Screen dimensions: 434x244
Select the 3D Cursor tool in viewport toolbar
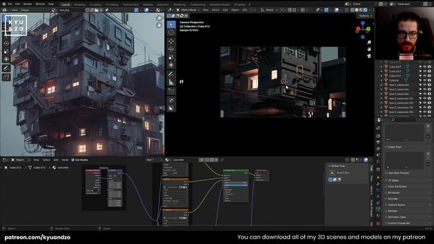click(171, 33)
